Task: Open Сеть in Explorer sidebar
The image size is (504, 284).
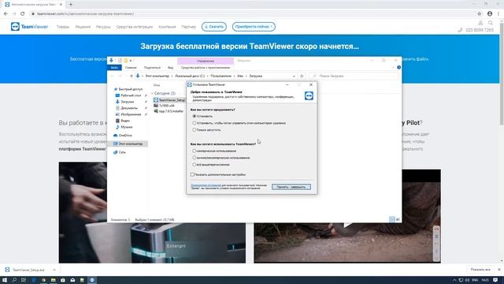Action: point(119,152)
